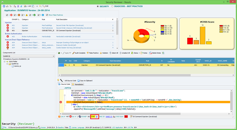
Task: Click the violations grid horizontal scrollbar
Action: (x=125, y=75)
